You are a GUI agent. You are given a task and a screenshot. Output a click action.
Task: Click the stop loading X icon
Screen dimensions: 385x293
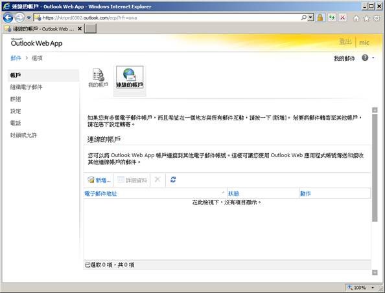click(342, 17)
